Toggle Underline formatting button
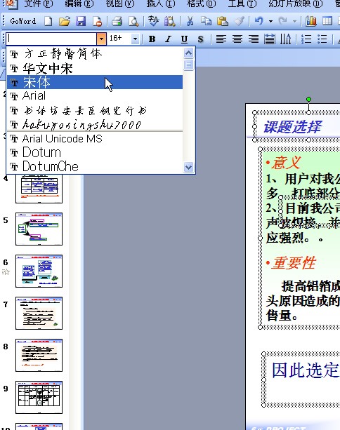This screenshot has height=430, width=340. 184,39
